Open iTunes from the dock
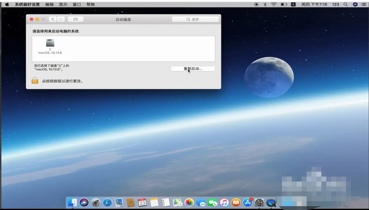The width and height of the screenshot is (369, 210). point(224,203)
